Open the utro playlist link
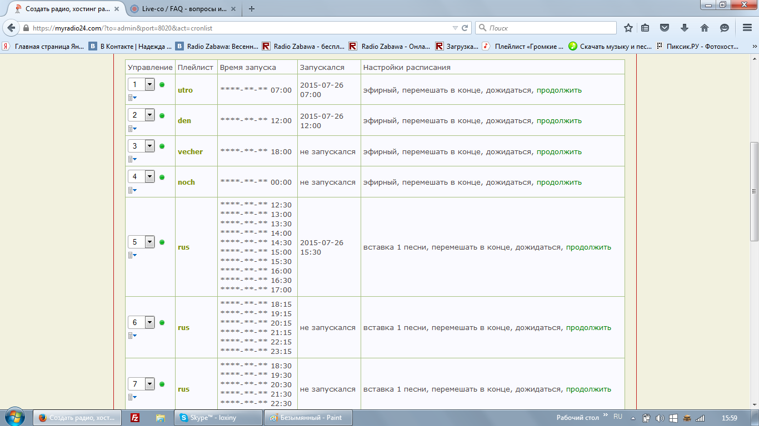 (185, 90)
